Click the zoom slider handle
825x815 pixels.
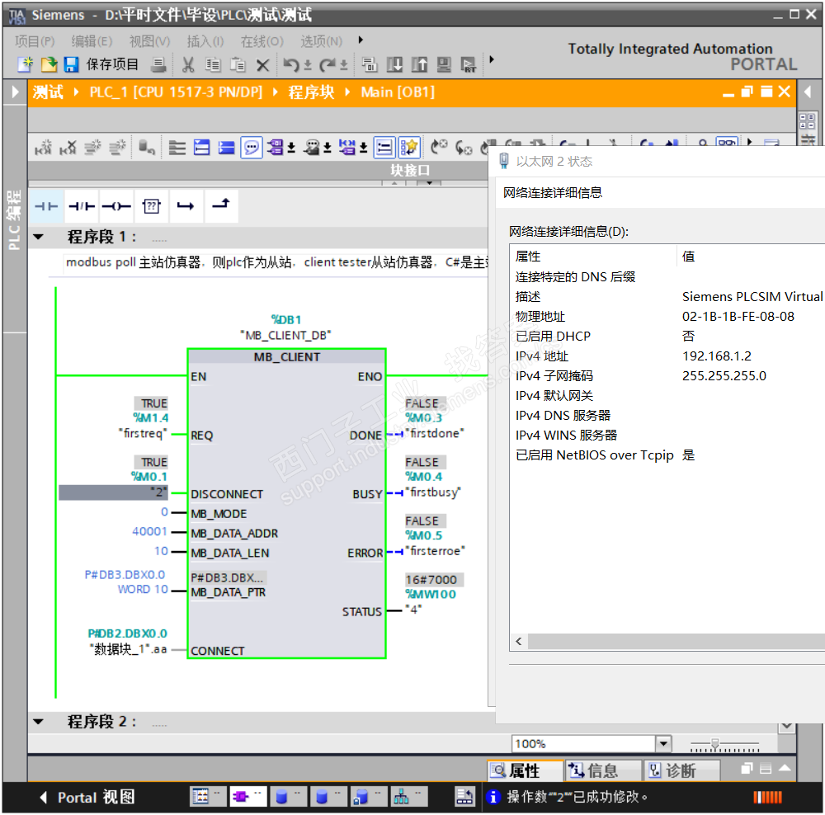714,743
